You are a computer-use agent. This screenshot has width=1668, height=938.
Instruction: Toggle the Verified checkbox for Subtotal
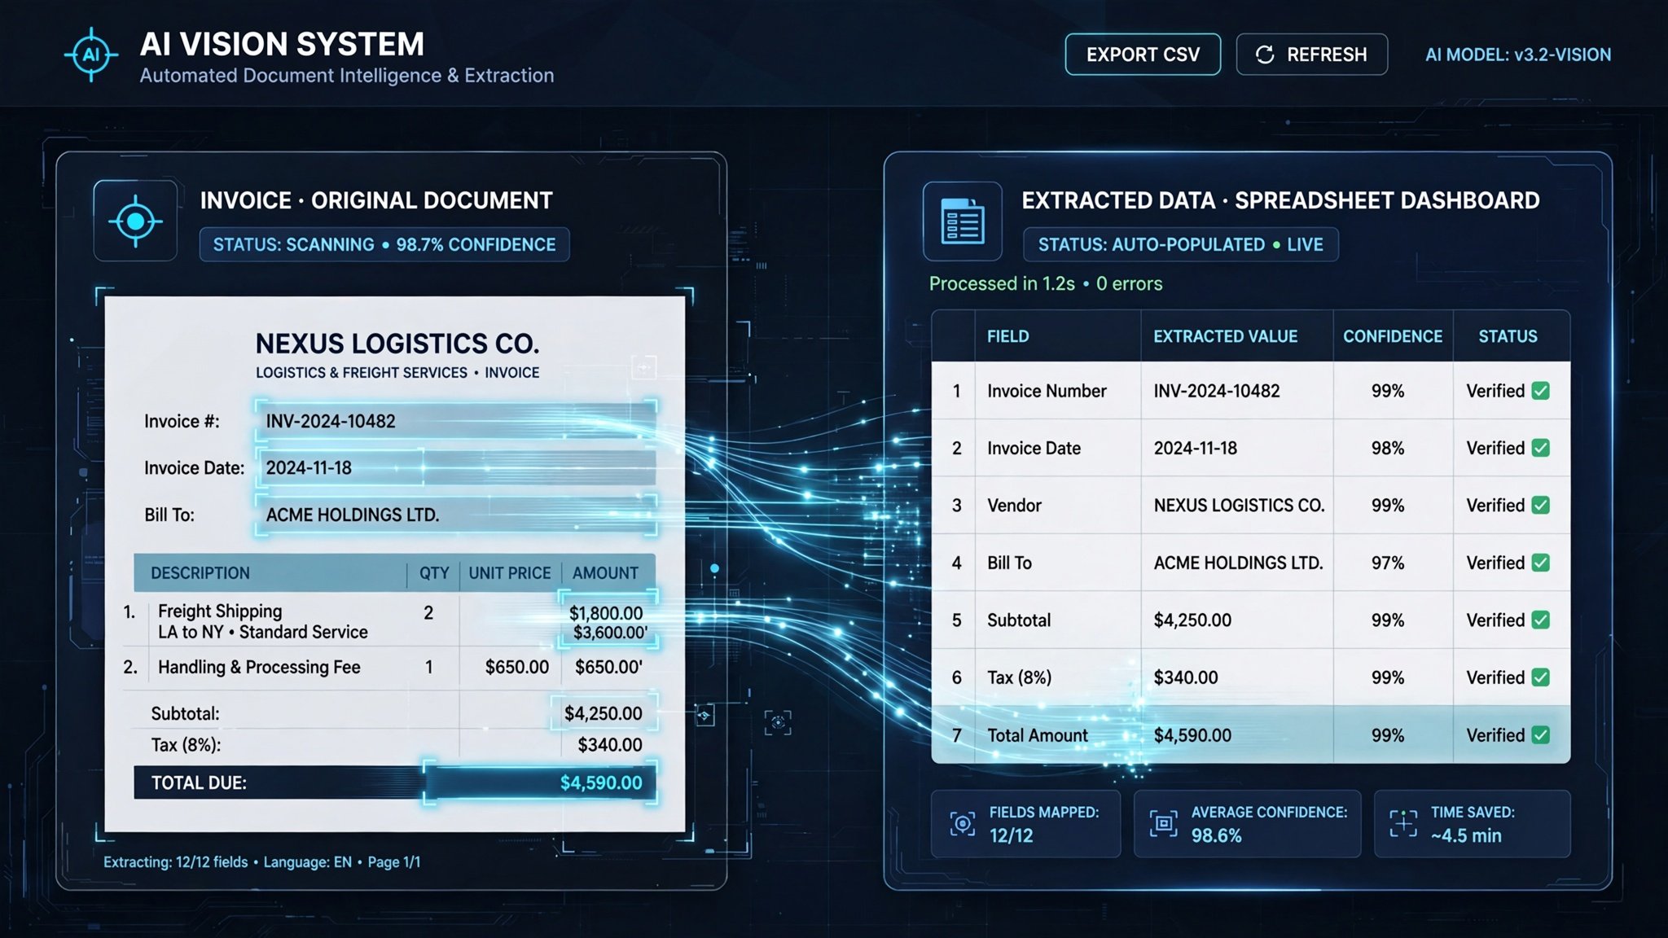[x=1540, y=620]
